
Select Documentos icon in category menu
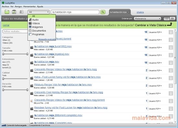tap(30, 30)
